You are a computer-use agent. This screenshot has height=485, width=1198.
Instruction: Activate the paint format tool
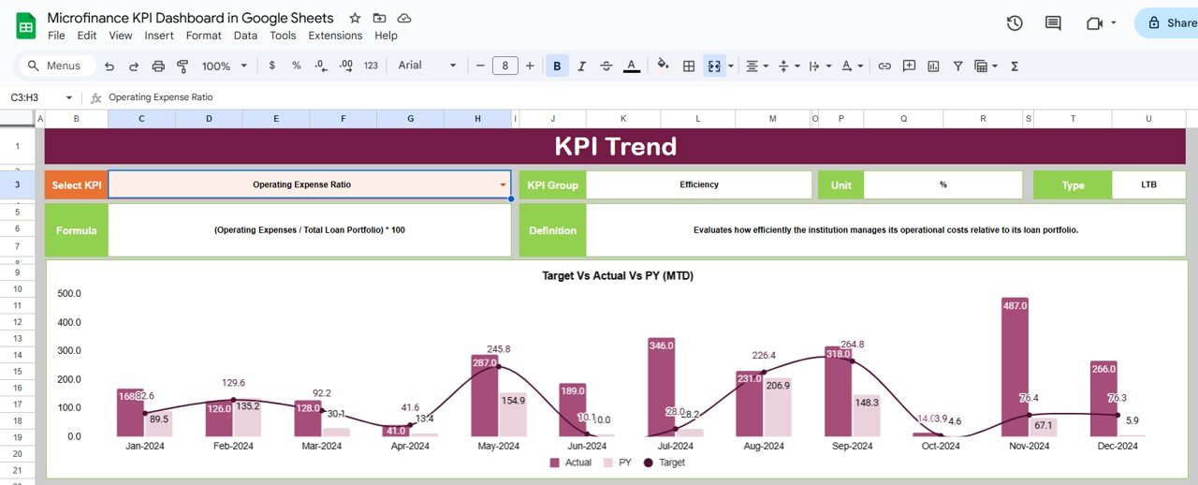click(183, 66)
